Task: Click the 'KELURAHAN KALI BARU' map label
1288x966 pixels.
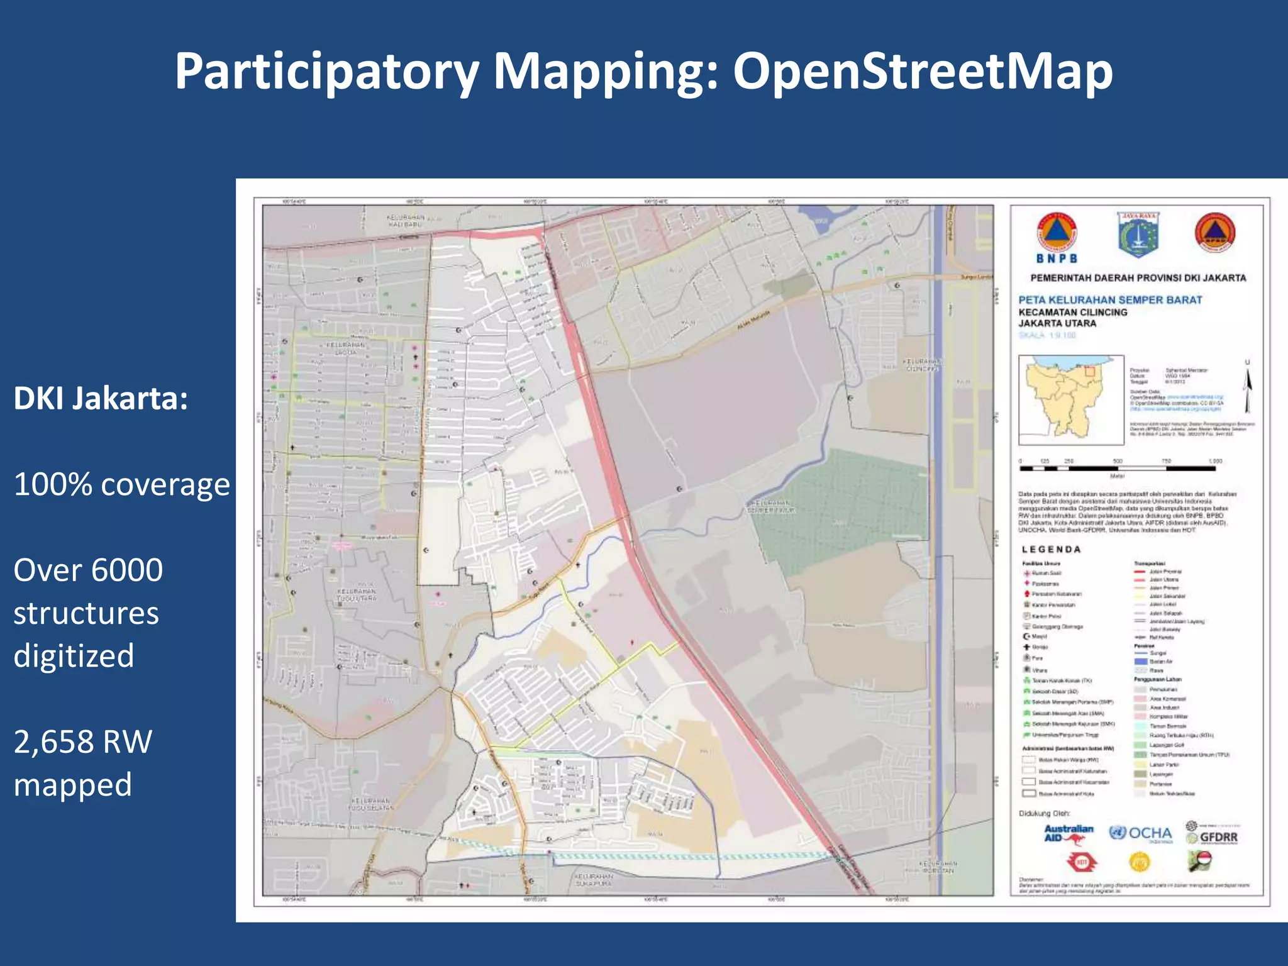Action: tap(406, 221)
